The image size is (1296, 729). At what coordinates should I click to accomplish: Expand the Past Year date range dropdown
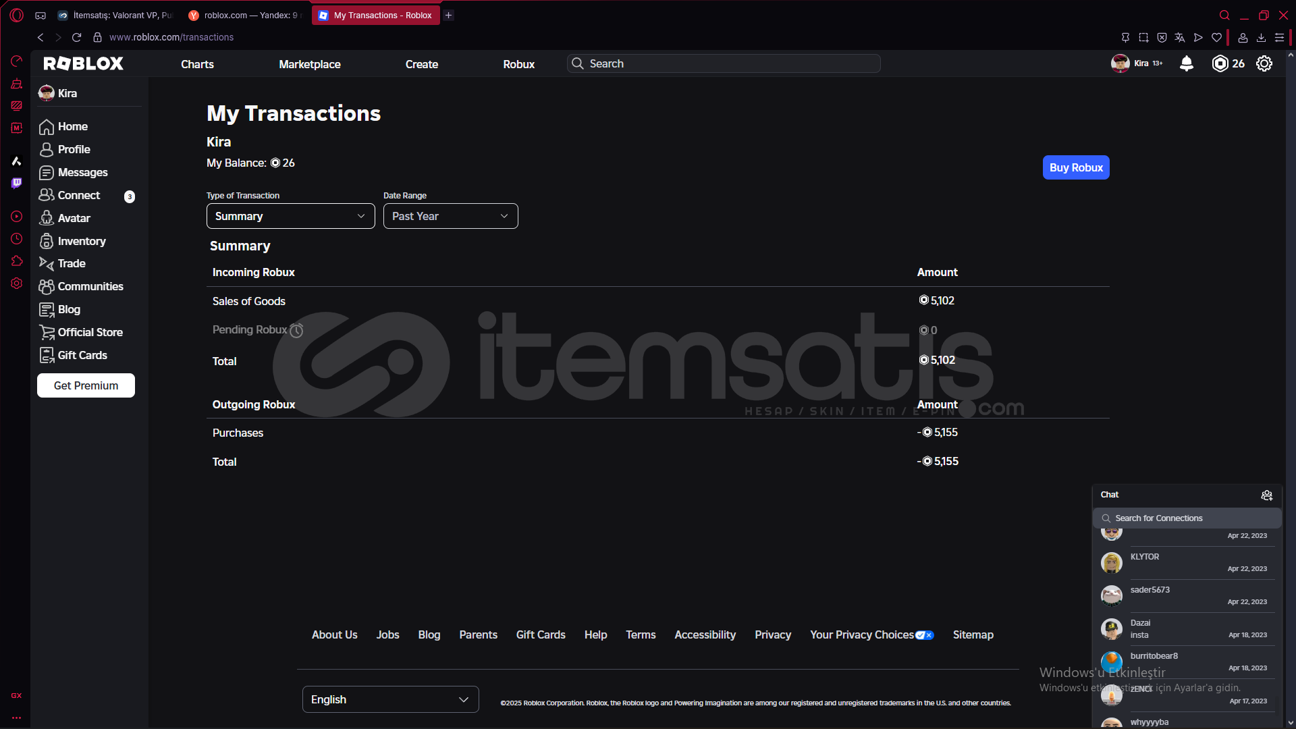click(450, 216)
